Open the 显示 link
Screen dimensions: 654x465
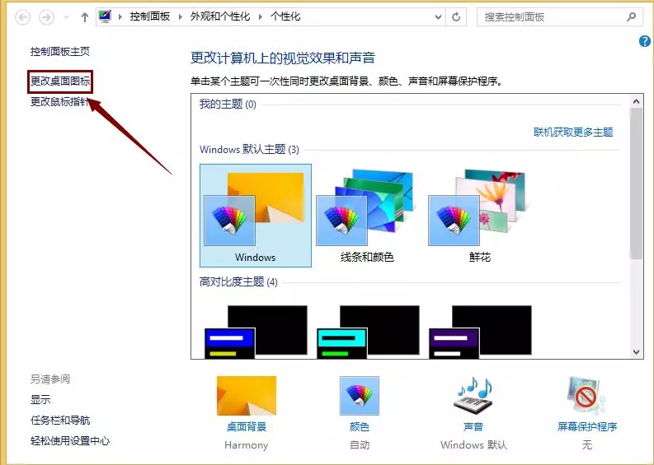(x=40, y=400)
